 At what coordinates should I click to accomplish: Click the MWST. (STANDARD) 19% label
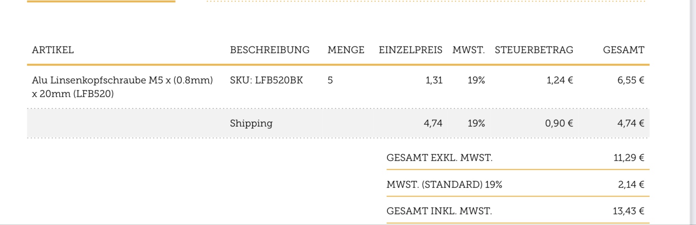click(x=444, y=185)
